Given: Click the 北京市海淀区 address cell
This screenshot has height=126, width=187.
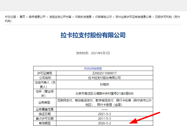Looking at the screenshot, I should 104,93.
